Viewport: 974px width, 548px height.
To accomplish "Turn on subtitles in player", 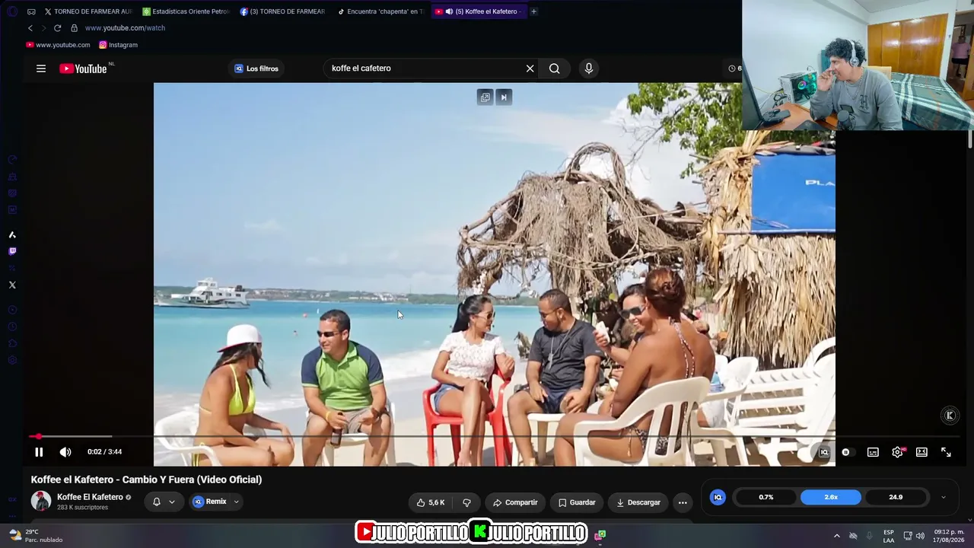I will [873, 452].
